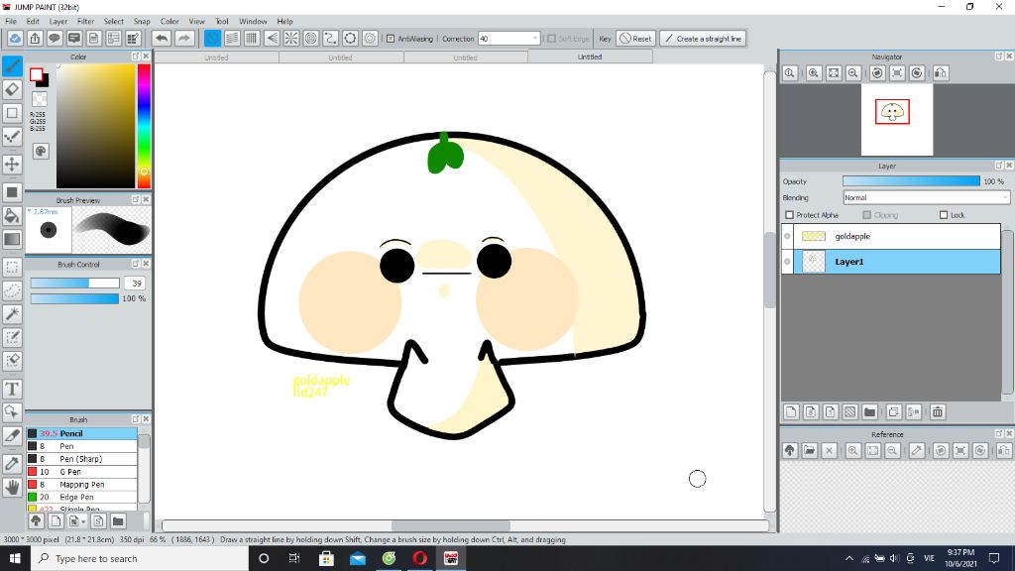Click the rainbow hue strip
Viewport: 1015px width, 571px height.
pos(144,126)
